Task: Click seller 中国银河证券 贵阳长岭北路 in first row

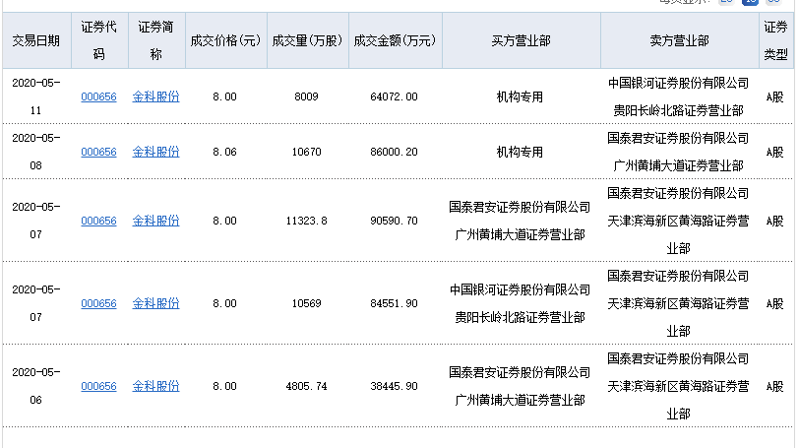Action: (679, 96)
